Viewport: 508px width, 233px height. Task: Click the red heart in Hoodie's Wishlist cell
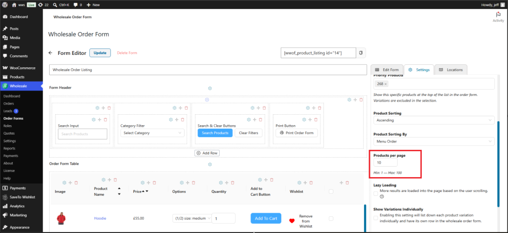tap(292, 221)
